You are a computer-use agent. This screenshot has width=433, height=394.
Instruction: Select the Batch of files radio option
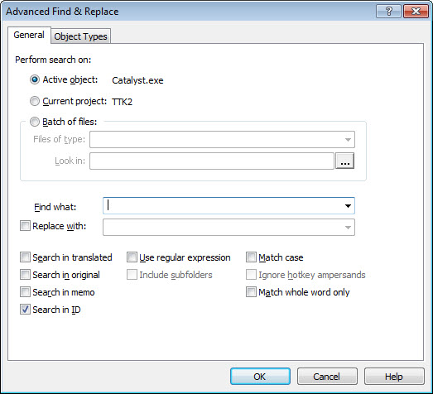coord(35,122)
